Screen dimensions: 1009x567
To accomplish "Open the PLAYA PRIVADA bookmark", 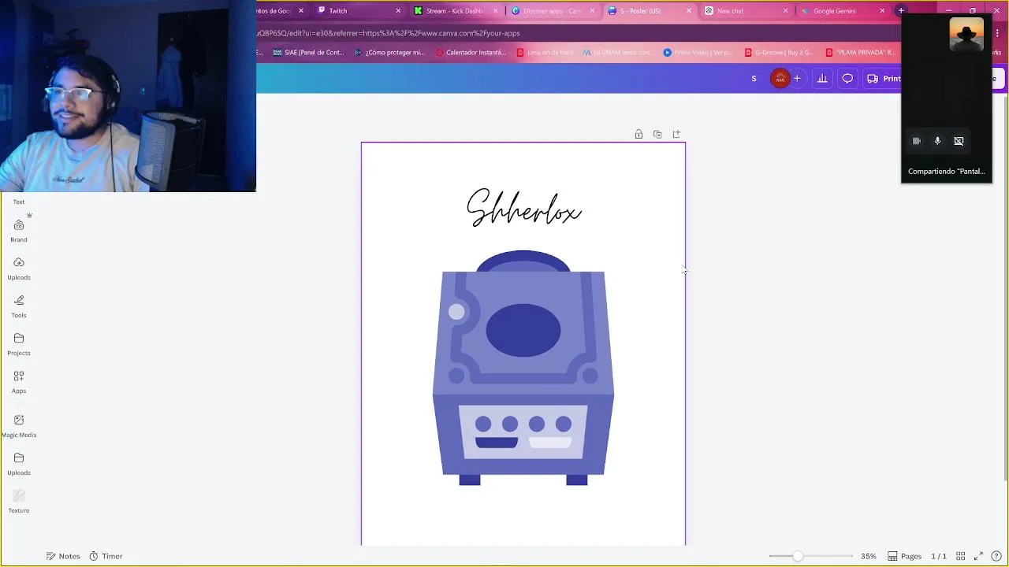I will 860,53.
